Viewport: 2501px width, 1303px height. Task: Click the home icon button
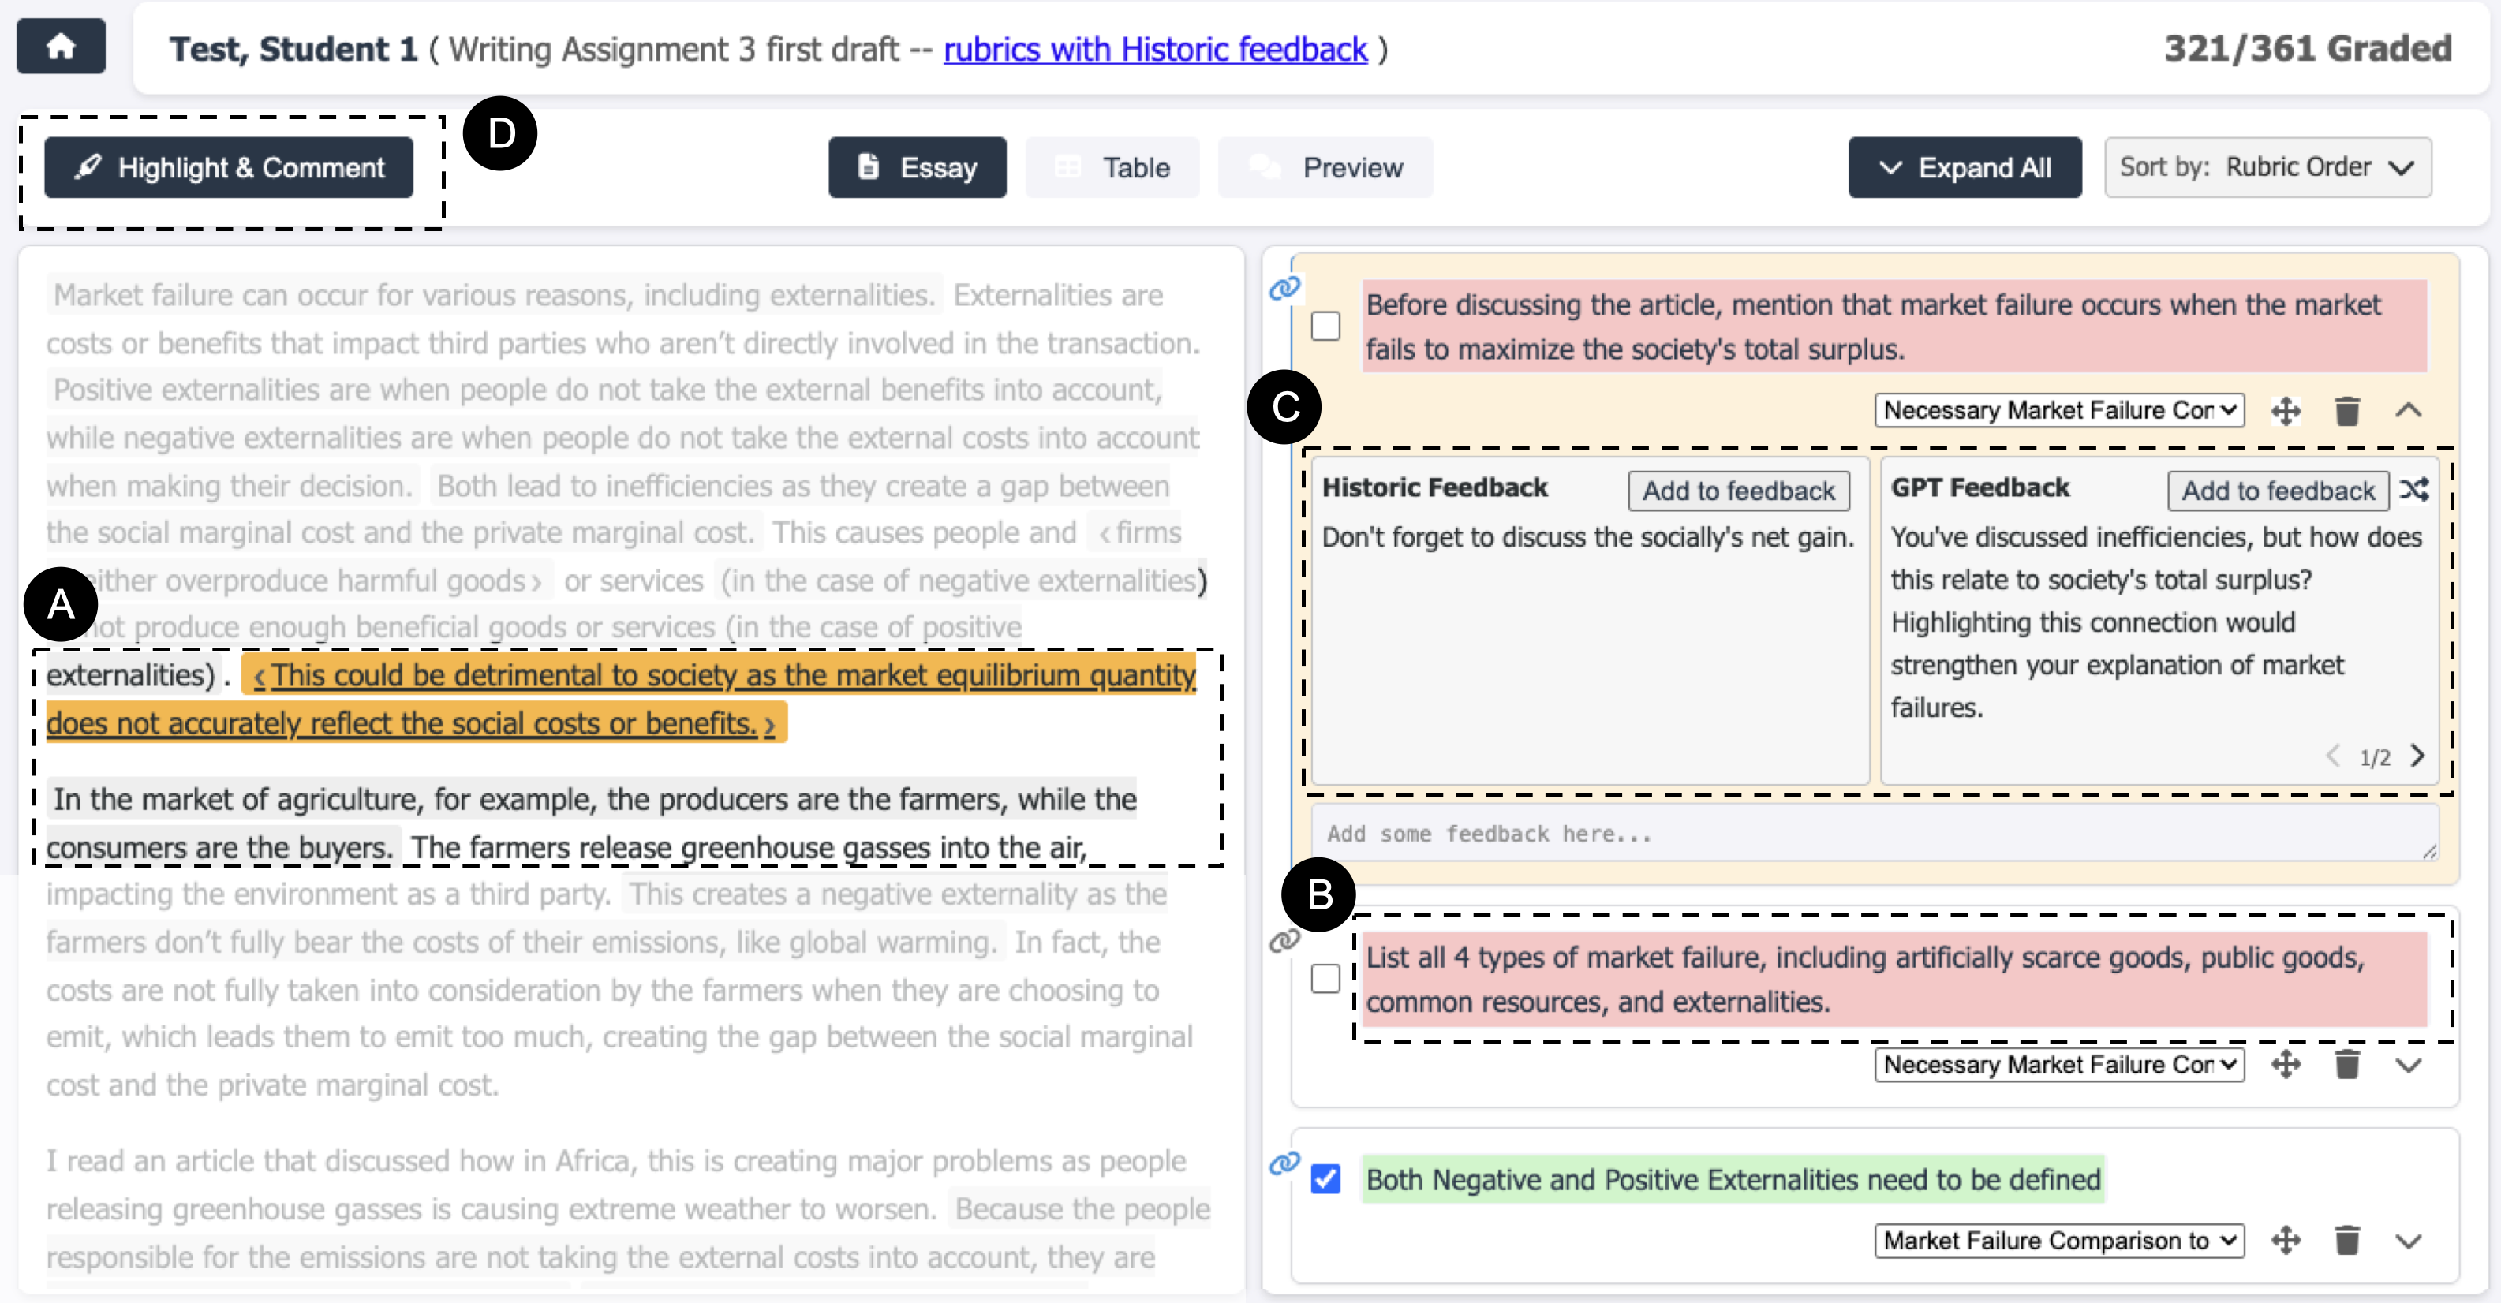pos(60,47)
